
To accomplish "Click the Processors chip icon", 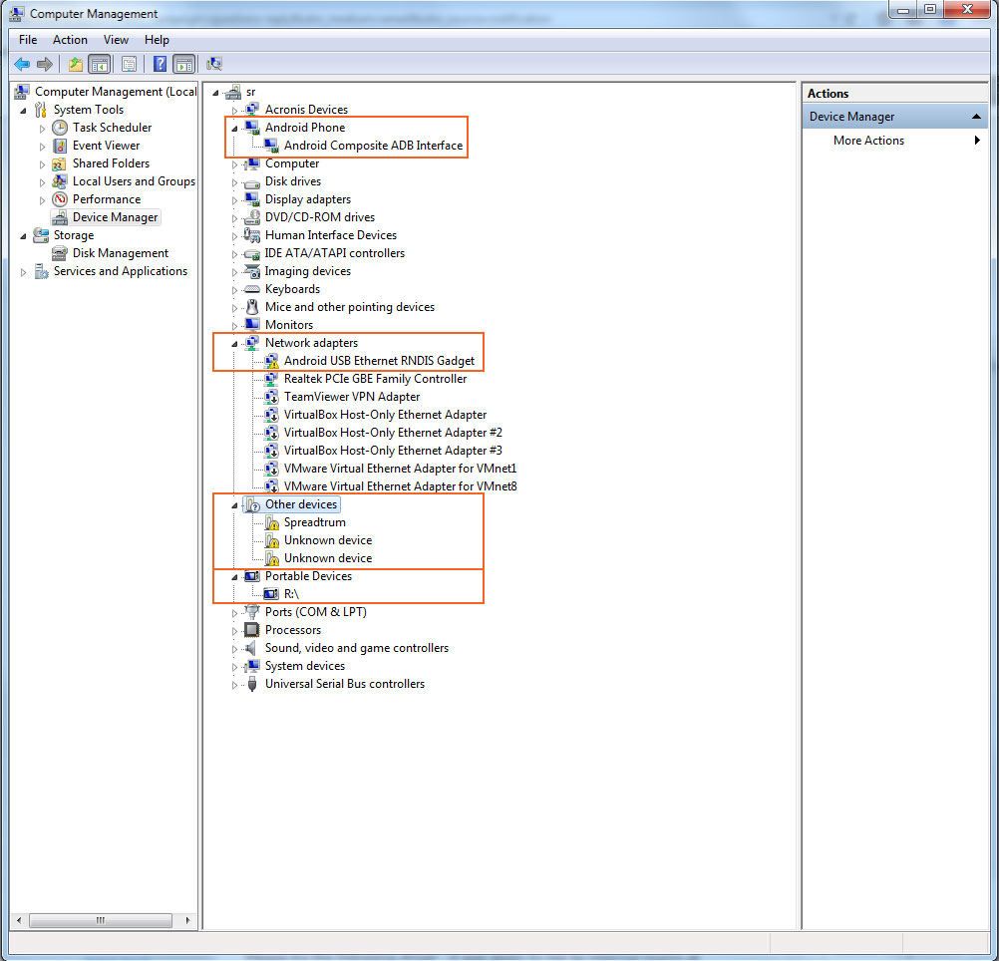I will tap(252, 630).
